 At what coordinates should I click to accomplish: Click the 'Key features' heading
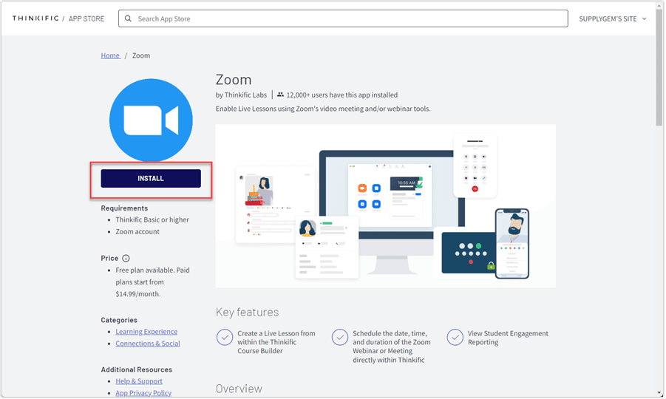pos(247,312)
